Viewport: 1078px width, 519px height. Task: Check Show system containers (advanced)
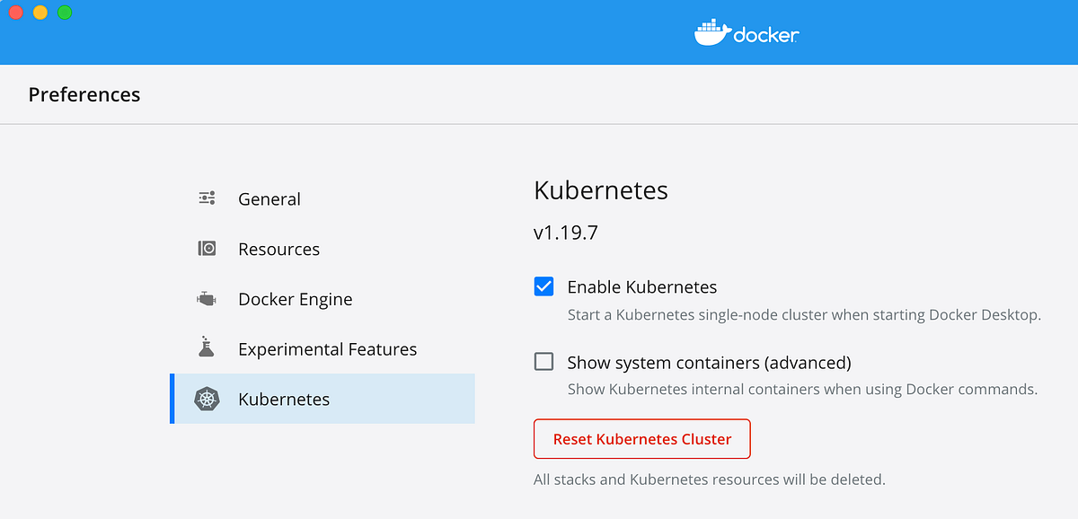(543, 362)
